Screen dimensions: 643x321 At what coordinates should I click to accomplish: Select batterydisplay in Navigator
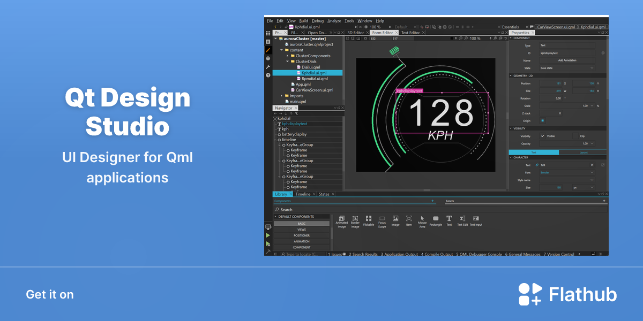[294, 134]
